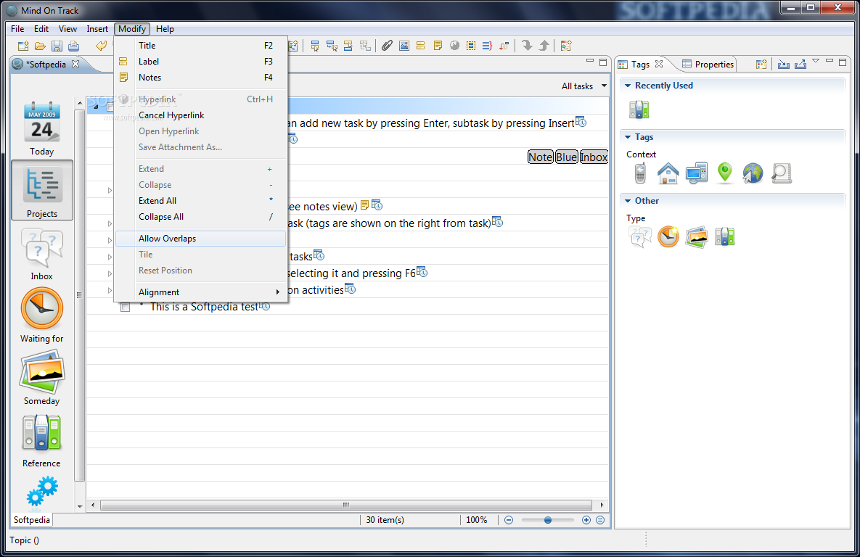Click the red dashed Boundary toolbar icon

(471, 46)
